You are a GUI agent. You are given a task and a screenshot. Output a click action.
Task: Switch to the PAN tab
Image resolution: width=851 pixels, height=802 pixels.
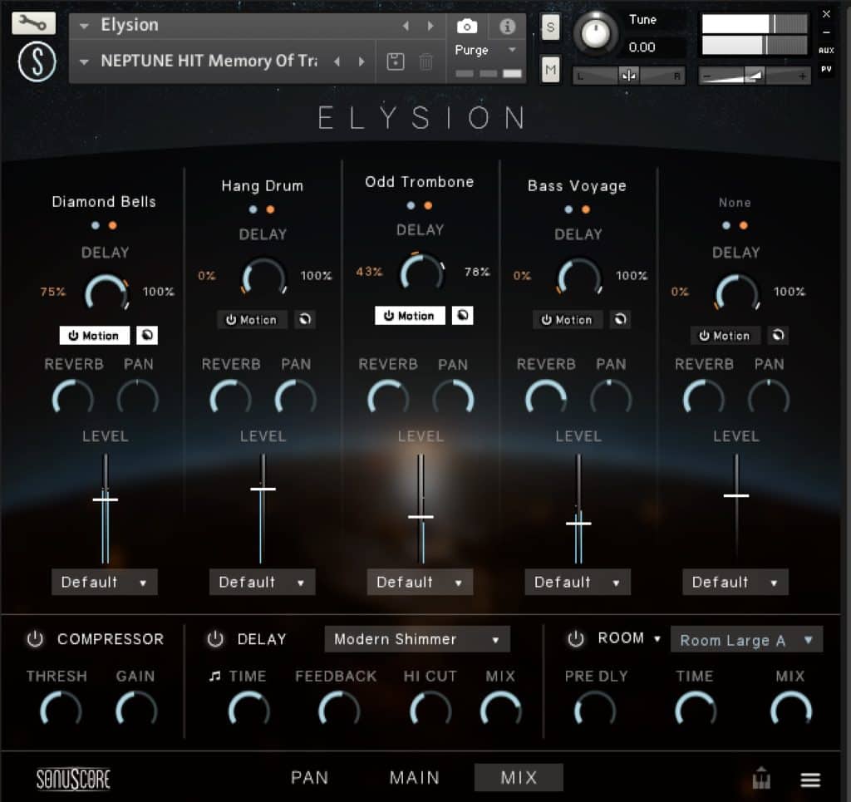tap(309, 778)
